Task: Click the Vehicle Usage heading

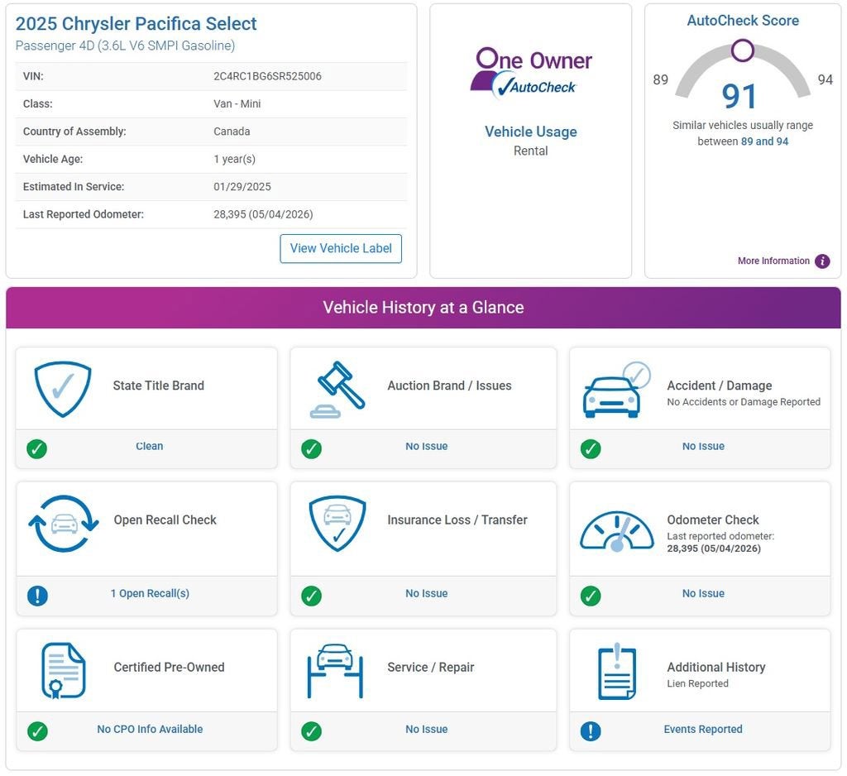Action: pyautogui.click(x=530, y=132)
